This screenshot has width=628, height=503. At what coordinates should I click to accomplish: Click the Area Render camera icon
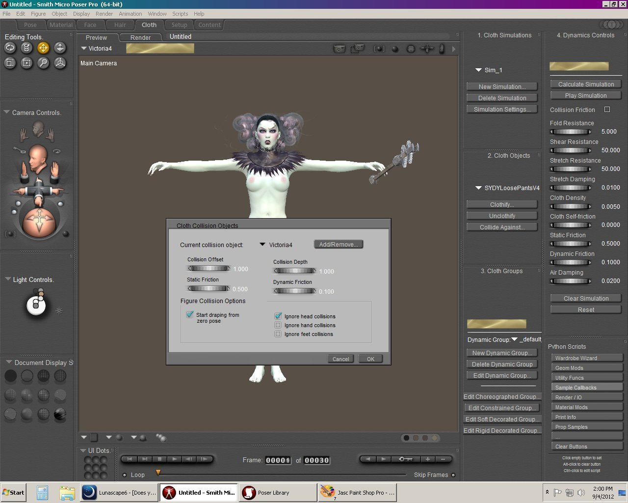pos(357,49)
